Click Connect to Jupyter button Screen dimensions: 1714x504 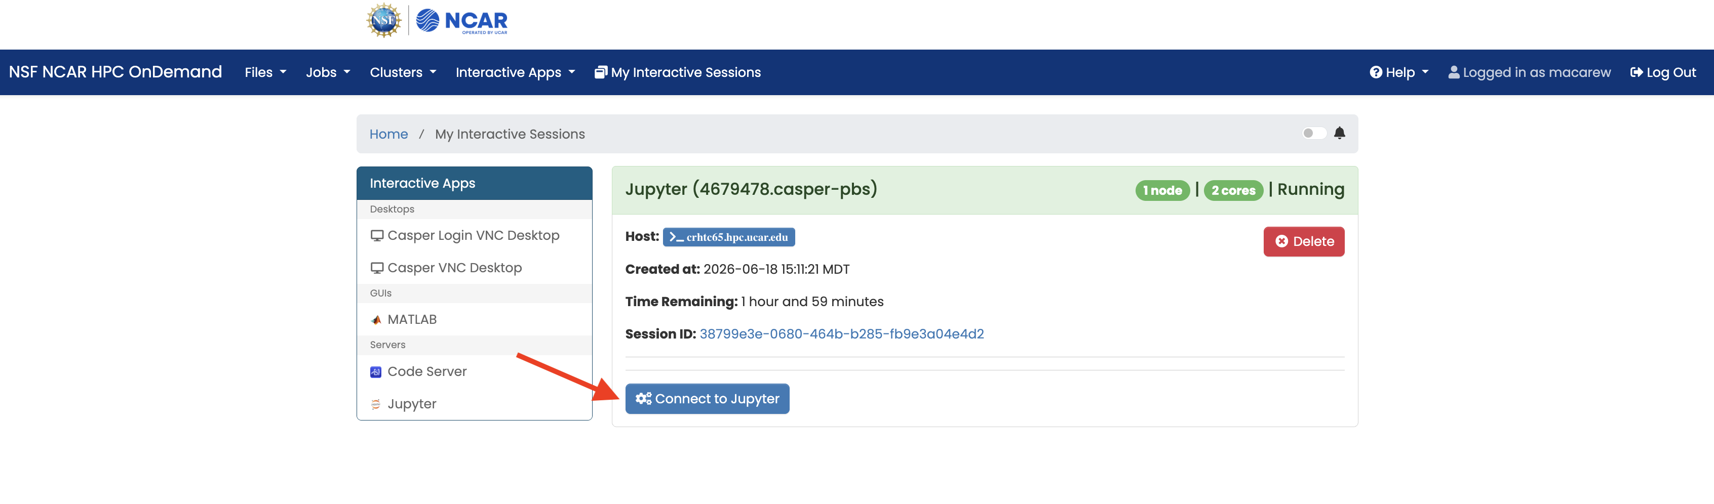707,399
